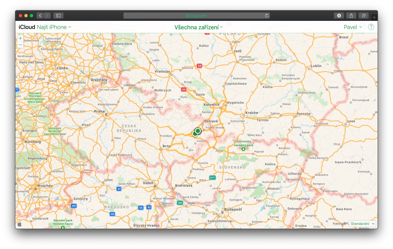Click Tatranský národní park tree icon

(x=243, y=149)
